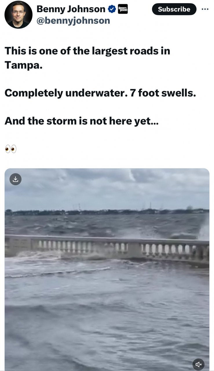Click the Benny Johnson display name
Image resolution: width=214 pixels, height=371 pixels.
[x=71, y=9]
